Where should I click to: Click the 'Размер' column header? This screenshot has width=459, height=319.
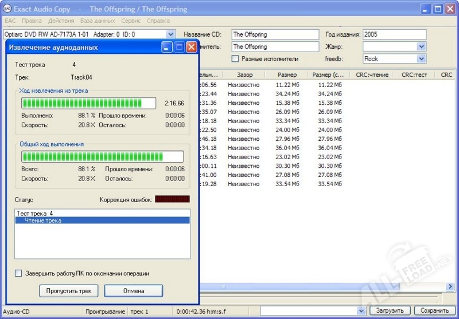pos(287,74)
